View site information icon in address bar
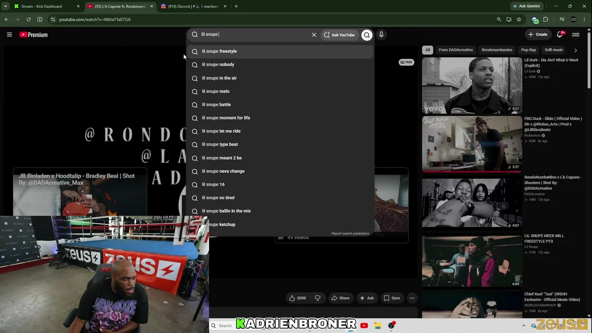 53,19
